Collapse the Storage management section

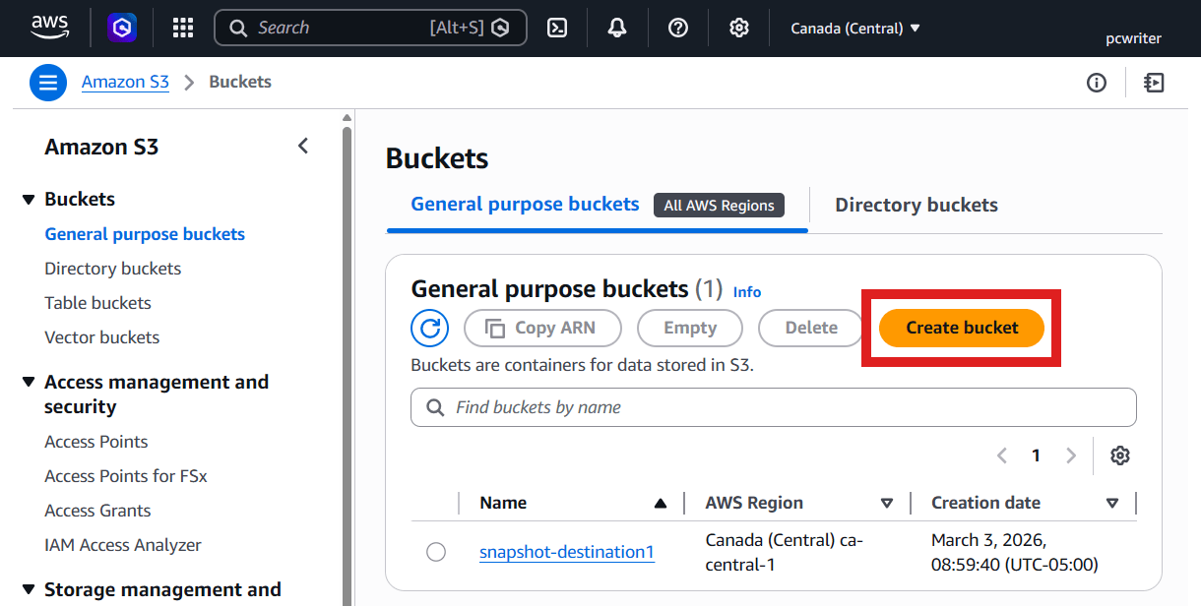[29, 590]
